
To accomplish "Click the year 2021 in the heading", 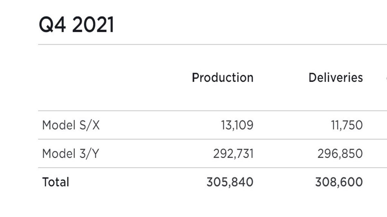I will tap(93, 25).
